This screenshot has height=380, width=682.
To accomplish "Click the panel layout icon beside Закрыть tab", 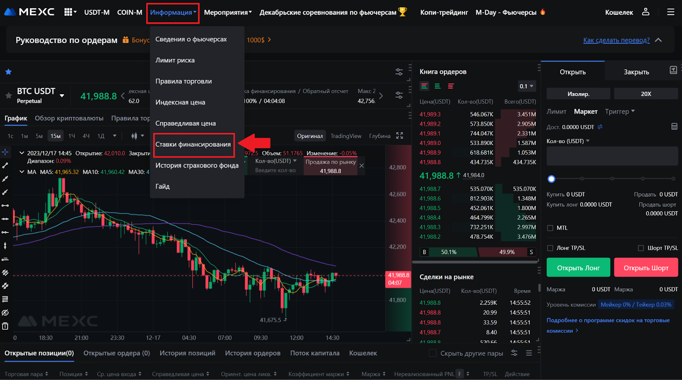I will [x=673, y=70].
